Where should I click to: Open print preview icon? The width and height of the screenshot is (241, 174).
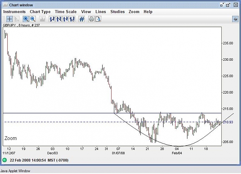coord(98,19)
